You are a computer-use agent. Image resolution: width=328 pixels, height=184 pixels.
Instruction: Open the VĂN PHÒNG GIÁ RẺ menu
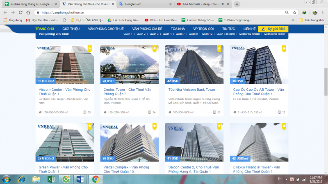(147, 29)
